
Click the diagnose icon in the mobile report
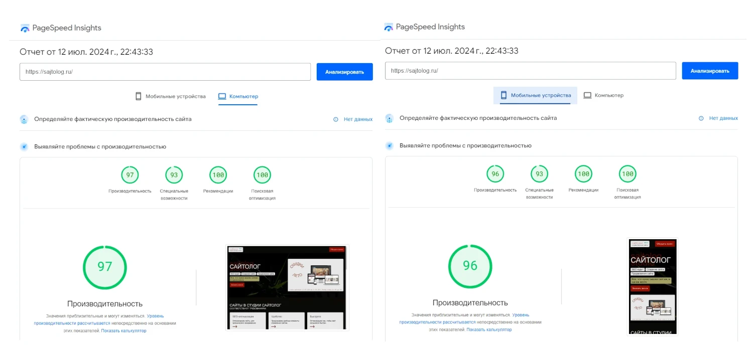pyautogui.click(x=389, y=146)
